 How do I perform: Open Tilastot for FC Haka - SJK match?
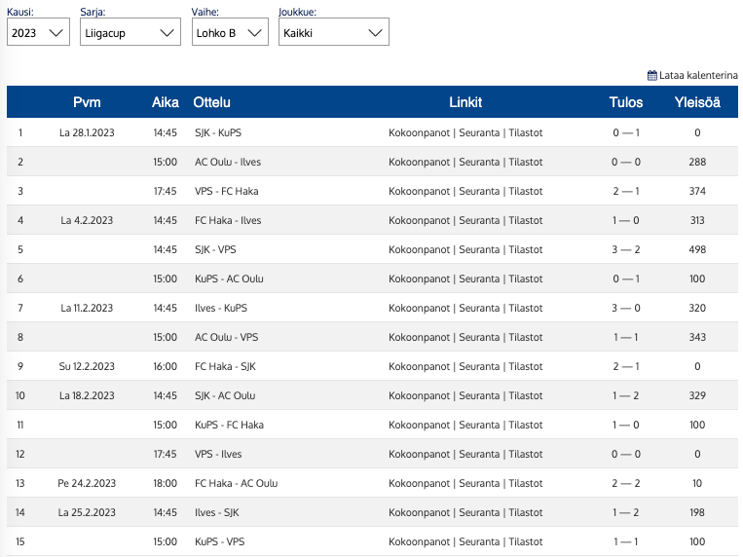tap(526, 366)
